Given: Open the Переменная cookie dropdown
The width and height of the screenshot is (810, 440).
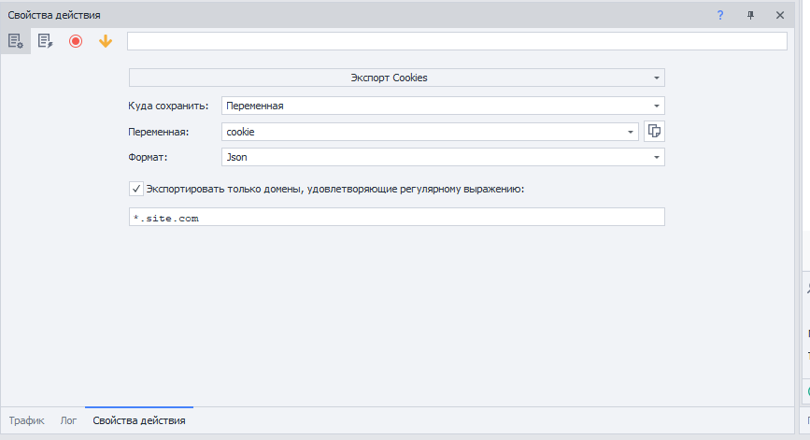Looking at the screenshot, I should point(631,132).
